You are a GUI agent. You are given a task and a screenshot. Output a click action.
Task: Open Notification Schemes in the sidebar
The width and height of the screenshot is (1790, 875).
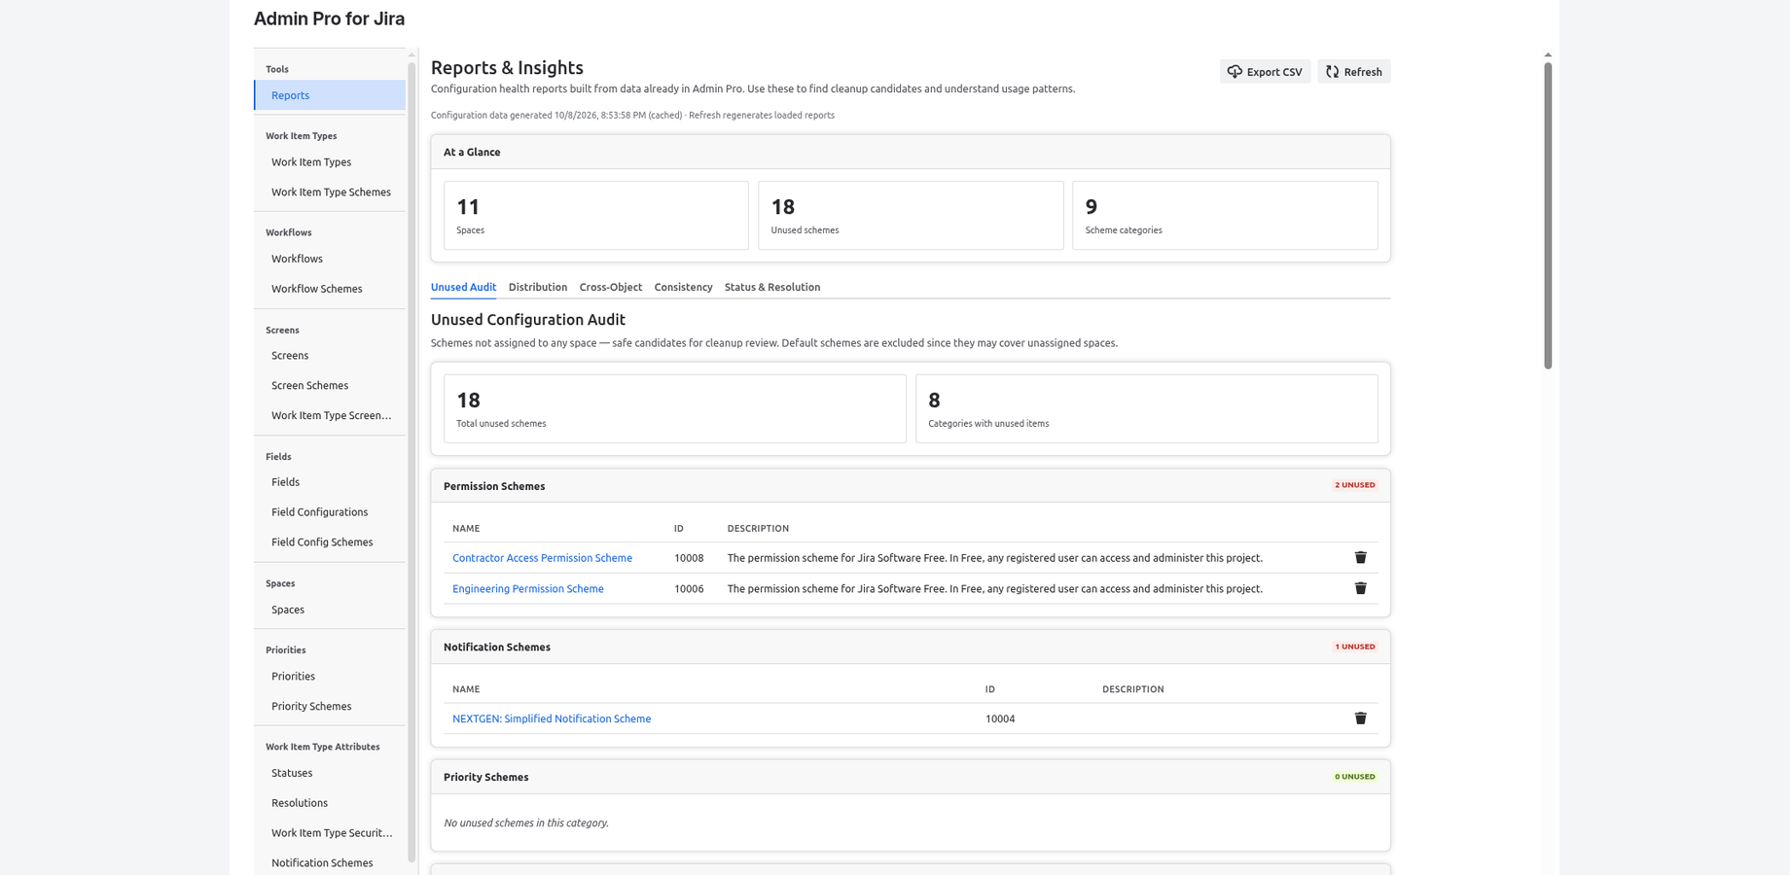click(331, 863)
